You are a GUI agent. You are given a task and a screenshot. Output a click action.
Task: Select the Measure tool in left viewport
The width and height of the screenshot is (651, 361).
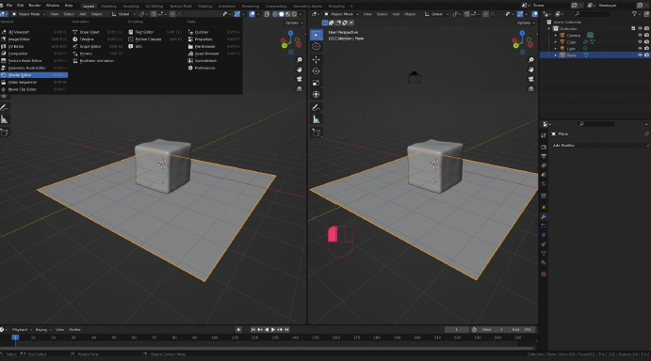4,119
